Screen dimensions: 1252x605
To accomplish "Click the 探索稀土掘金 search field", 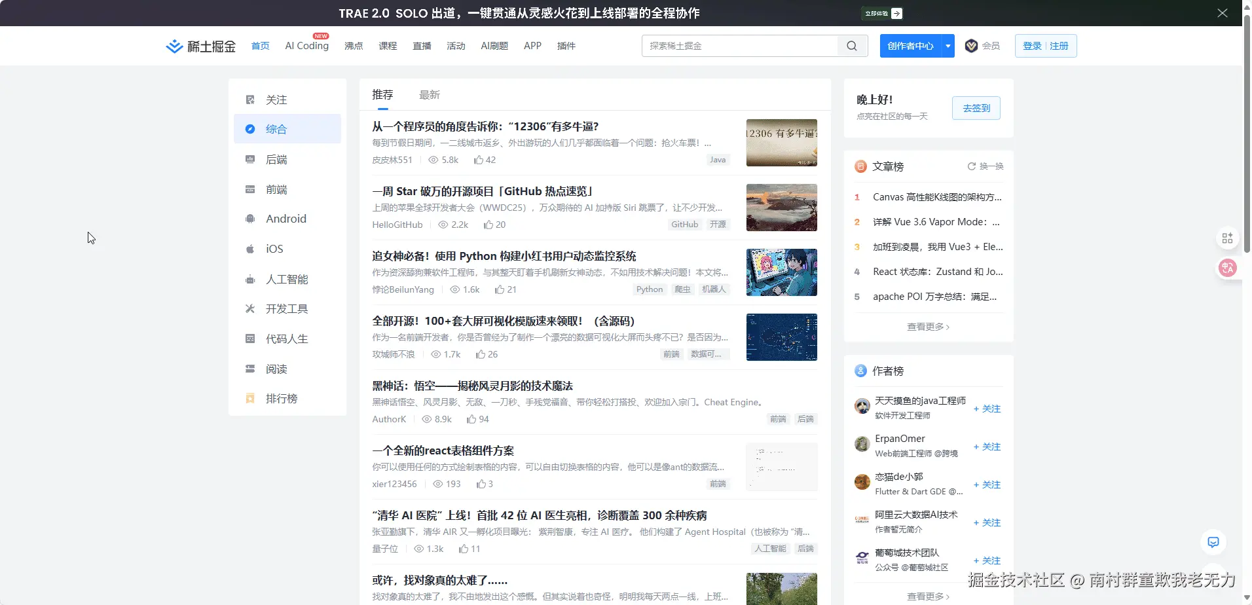I will pos(740,46).
